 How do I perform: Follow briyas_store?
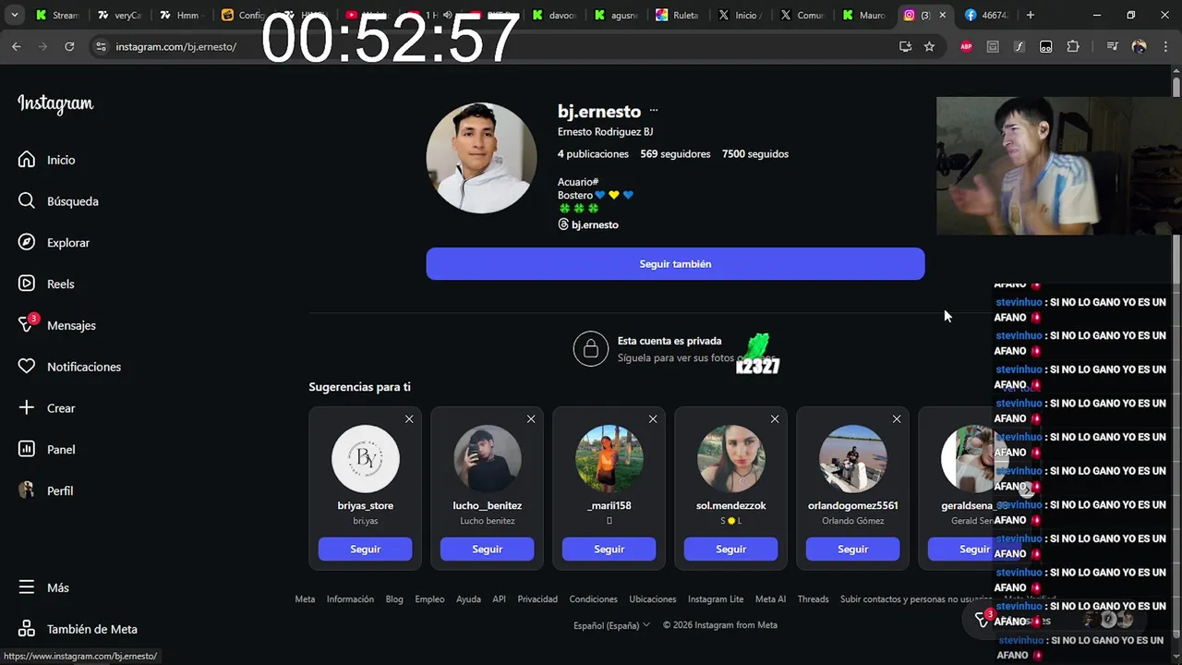tap(366, 549)
